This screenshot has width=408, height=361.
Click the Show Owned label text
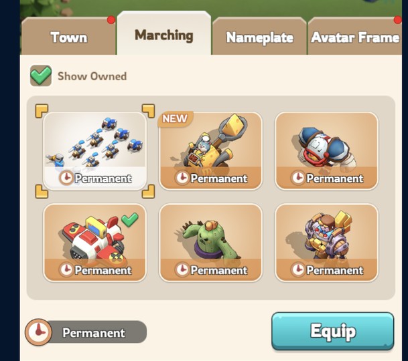pos(92,76)
